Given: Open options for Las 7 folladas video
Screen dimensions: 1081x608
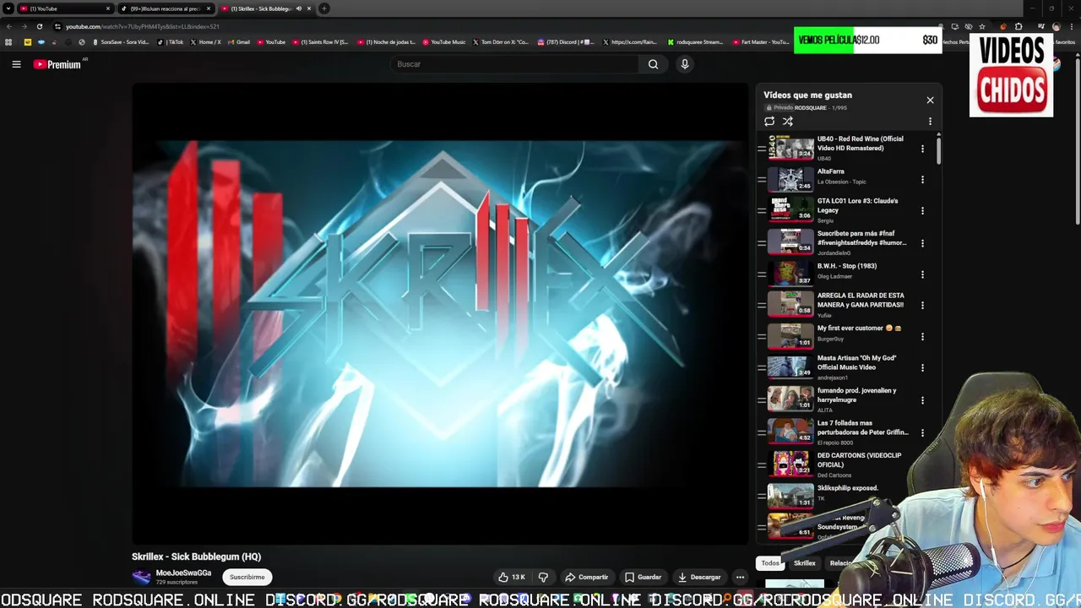Looking at the screenshot, I should point(922,432).
